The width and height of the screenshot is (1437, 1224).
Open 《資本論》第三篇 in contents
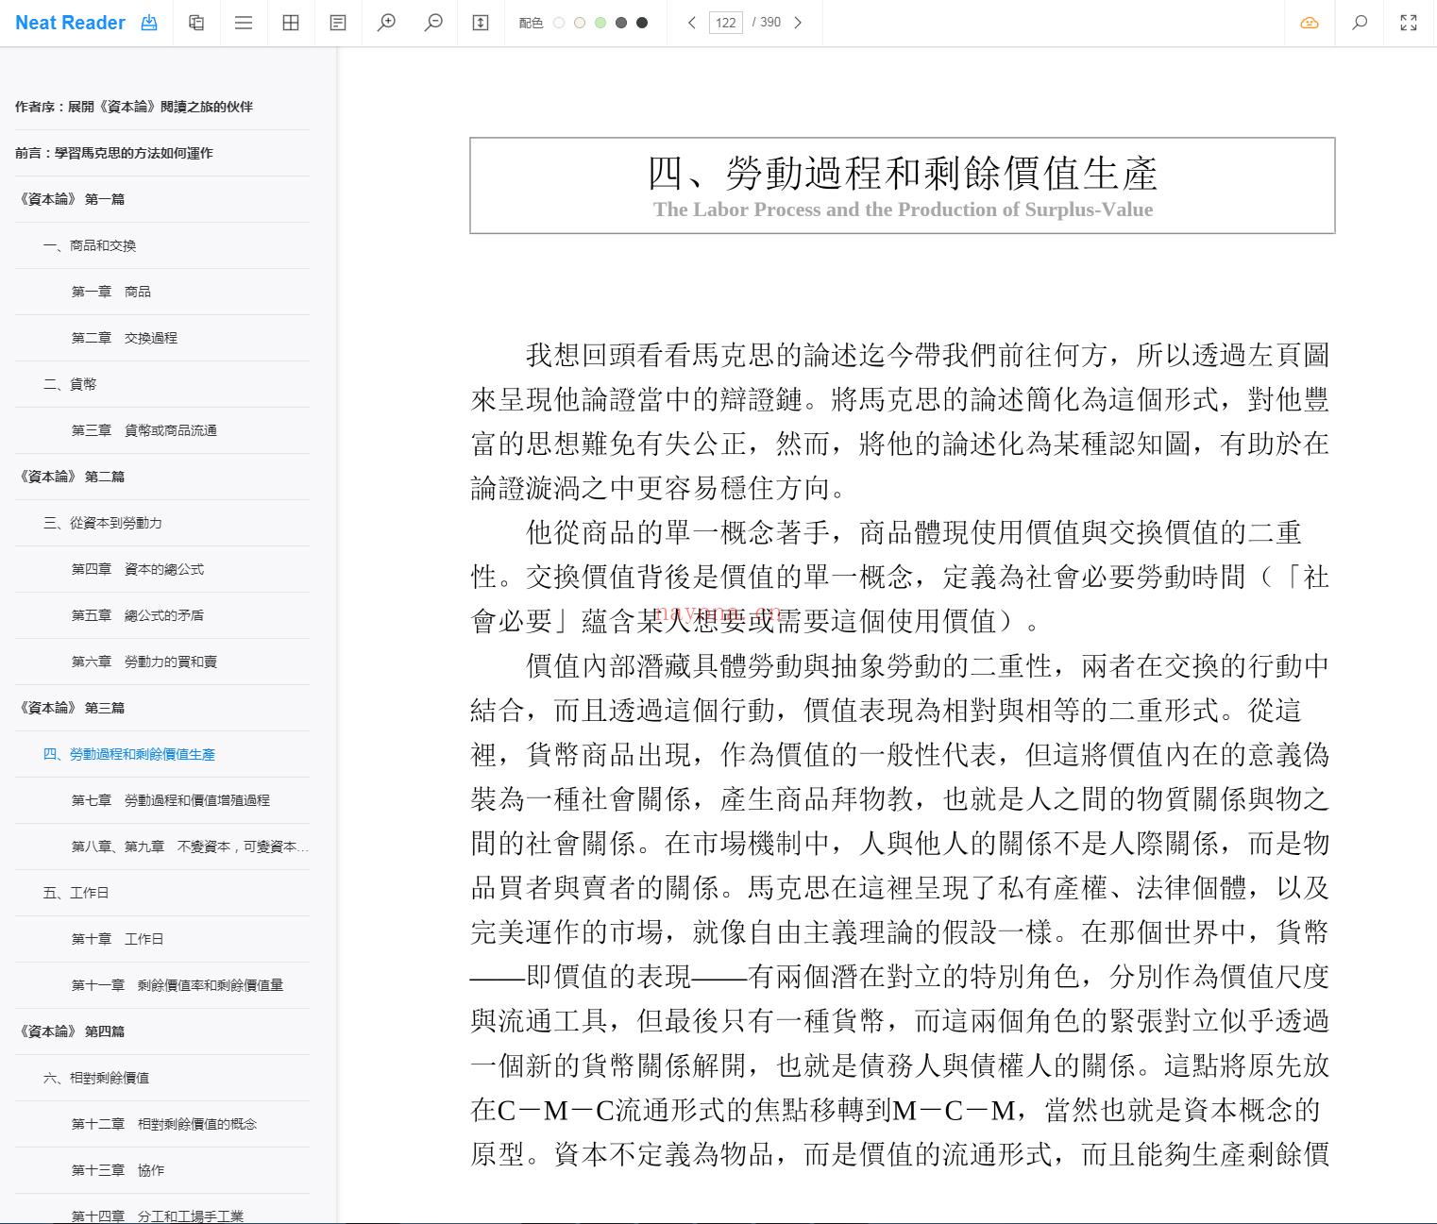(70, 708)
